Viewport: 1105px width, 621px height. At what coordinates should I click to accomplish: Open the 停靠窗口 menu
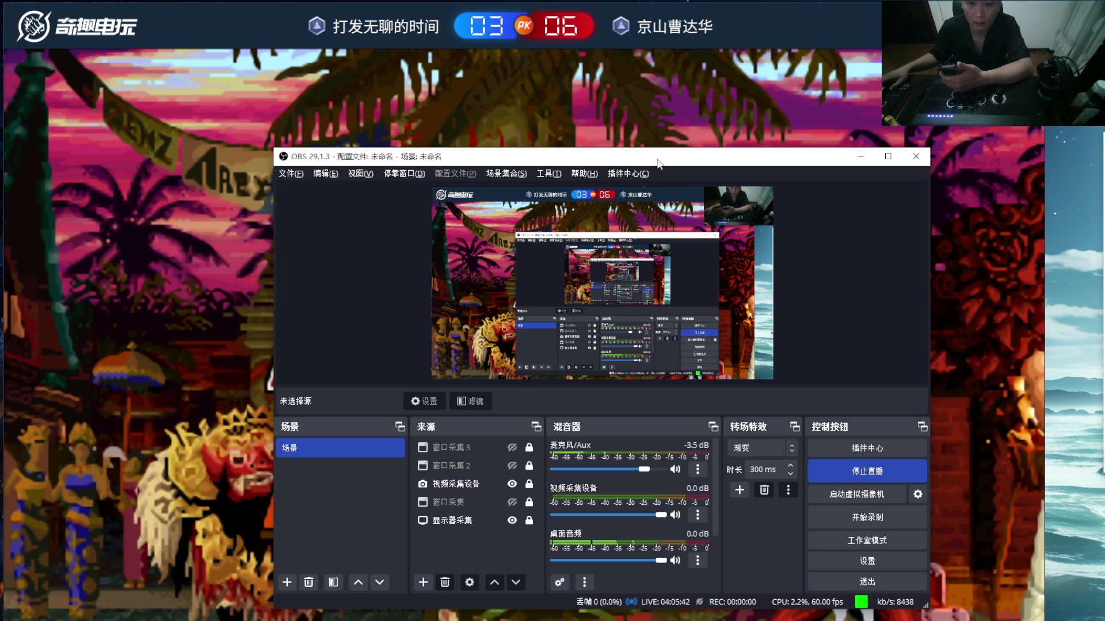click(404, 174)
